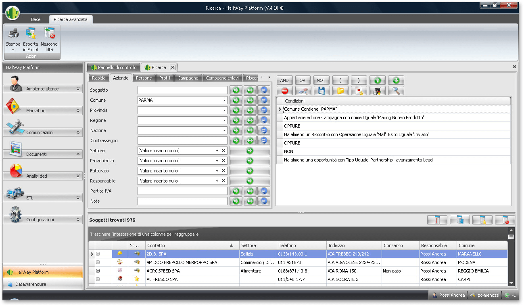Screen dimensions: 524x306
Task: Click the floppy disk save conditions icon
Action: click(x=321, y=91)
